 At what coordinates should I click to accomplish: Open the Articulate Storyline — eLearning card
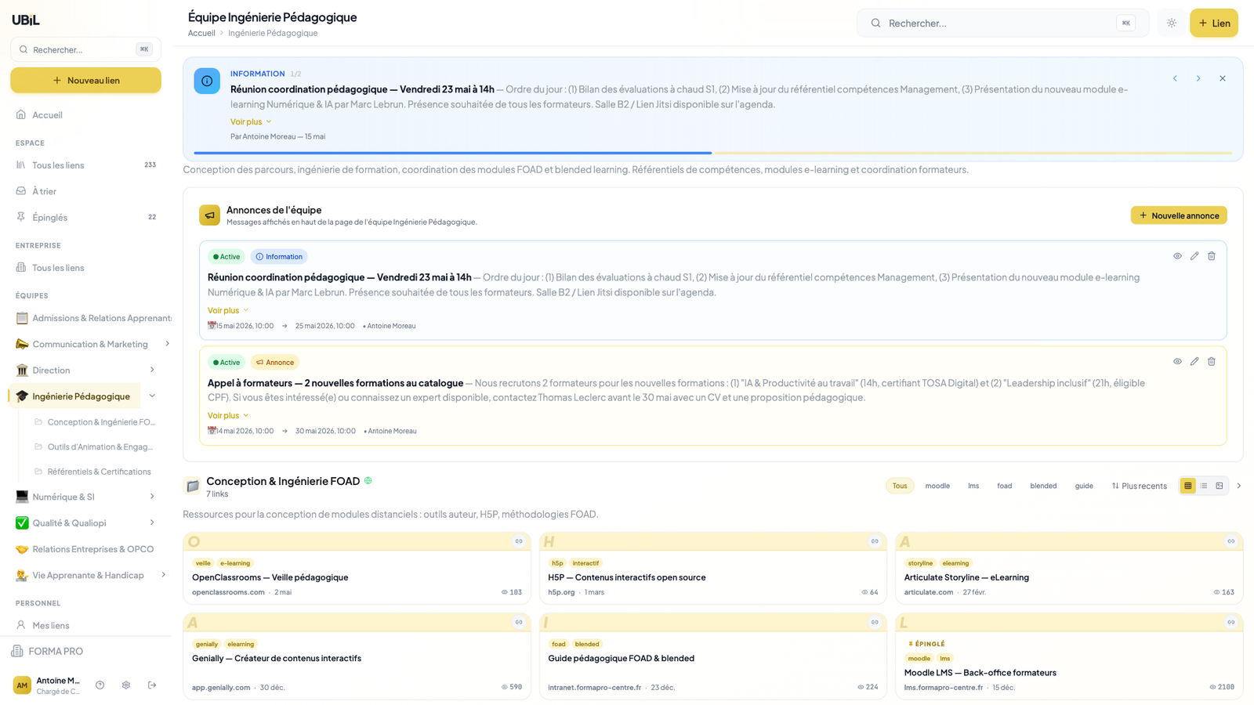pos(1069,569)
